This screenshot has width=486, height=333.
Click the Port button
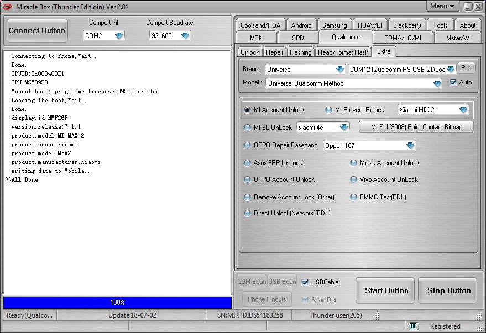[x=466, y=68]
